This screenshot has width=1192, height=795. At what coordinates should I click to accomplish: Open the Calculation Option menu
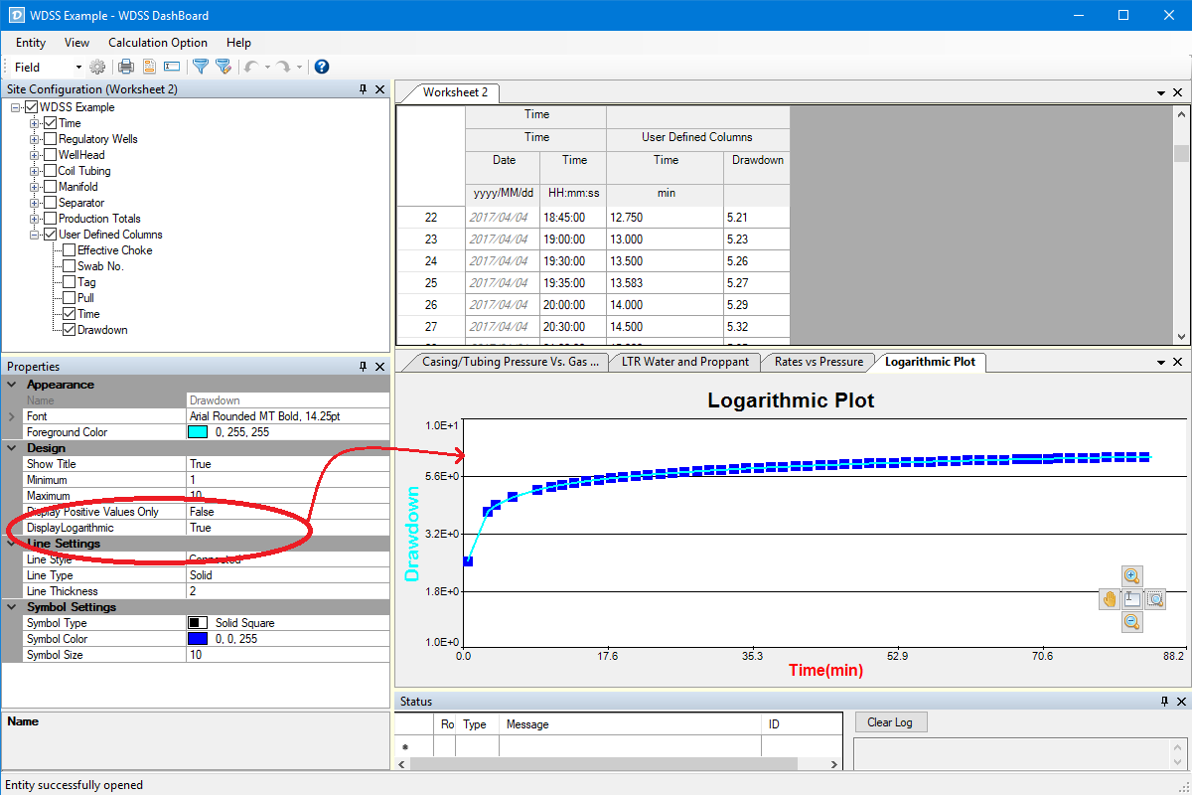pos(158,43)
